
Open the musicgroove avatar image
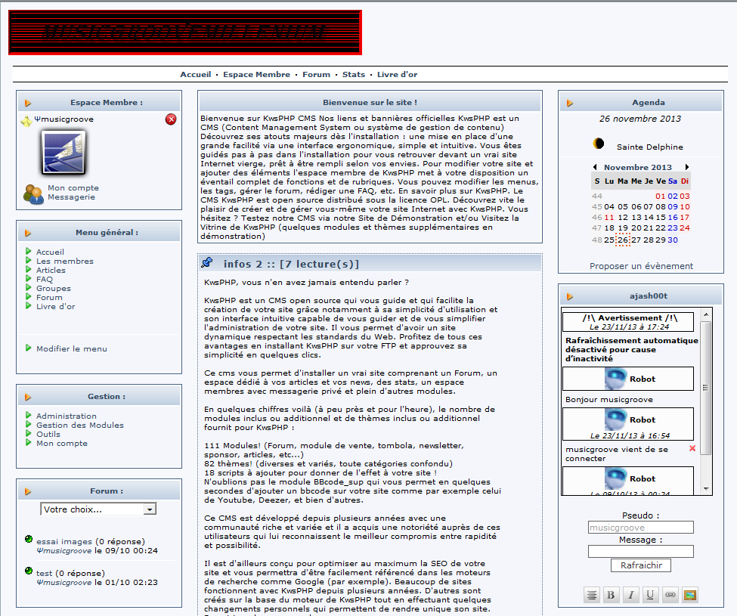(63, 152)
